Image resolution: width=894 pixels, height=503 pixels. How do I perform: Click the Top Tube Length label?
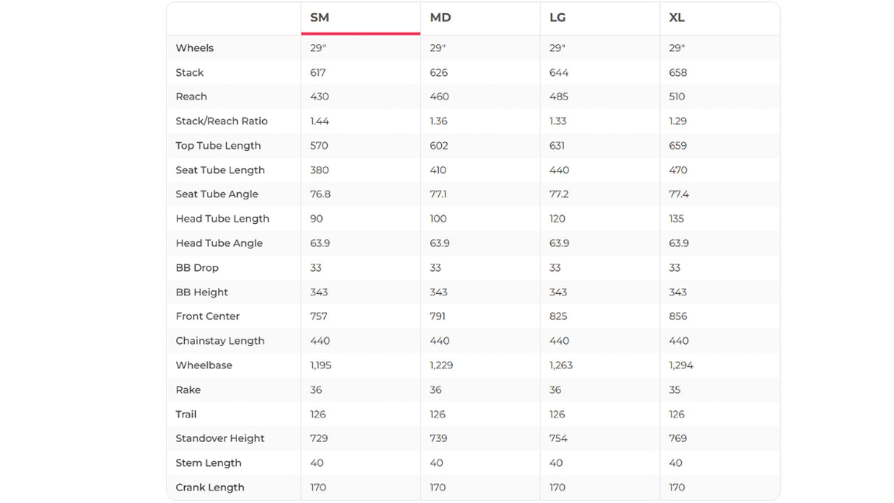pos(218,146)
